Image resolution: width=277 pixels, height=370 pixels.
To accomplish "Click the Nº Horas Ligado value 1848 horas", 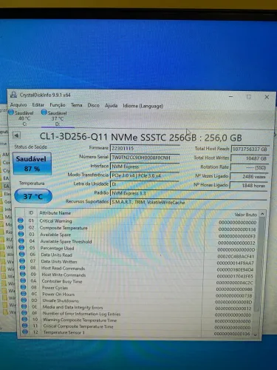I will pyautogui.click(x=248, y=185).
